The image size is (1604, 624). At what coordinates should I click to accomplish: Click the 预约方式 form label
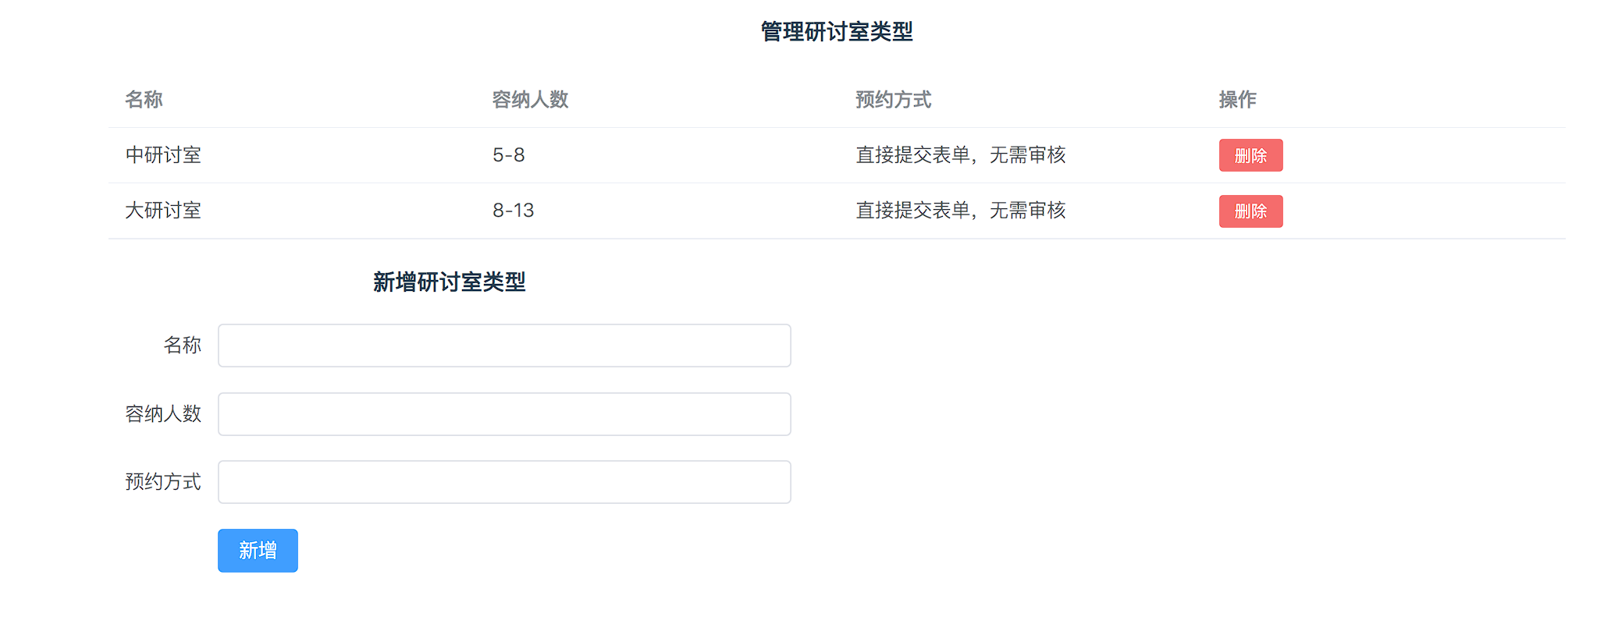(163, 482)
